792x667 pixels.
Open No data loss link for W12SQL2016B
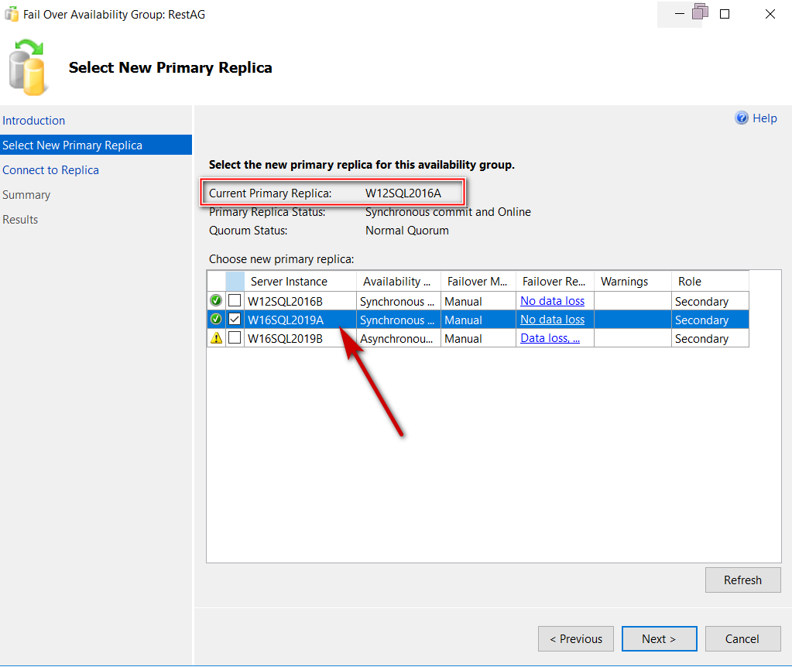click(x=552, y=301)
